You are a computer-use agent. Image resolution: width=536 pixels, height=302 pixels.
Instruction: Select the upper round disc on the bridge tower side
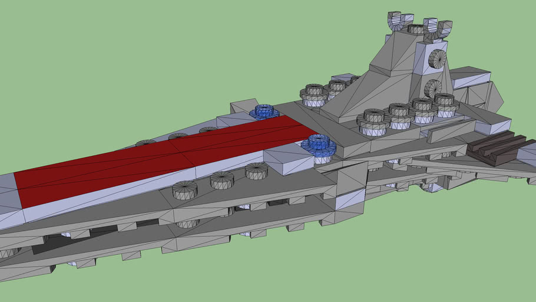tap(437, 58)
